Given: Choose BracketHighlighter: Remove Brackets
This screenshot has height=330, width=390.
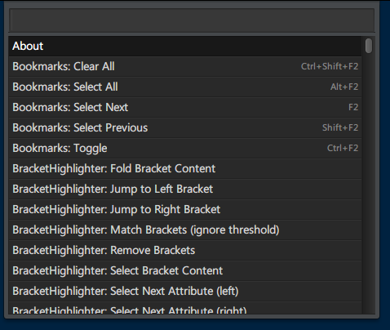Looking at the screenshot, I should pos(185,251).
